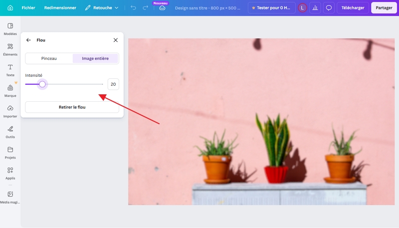Select the blurred plant image on canvas
Viewport: 399px width, 228px height.
(261, 122)
